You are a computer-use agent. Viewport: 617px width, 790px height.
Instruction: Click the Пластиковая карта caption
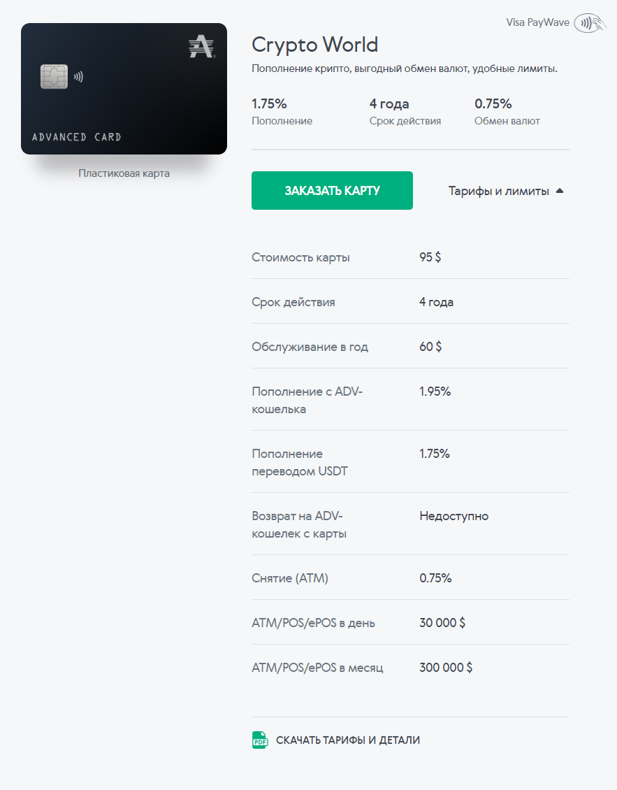[124, 173]
